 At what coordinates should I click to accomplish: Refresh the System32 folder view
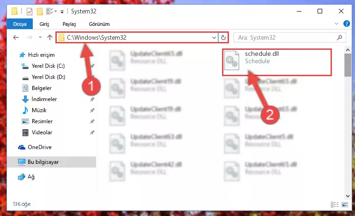(223, 37)
